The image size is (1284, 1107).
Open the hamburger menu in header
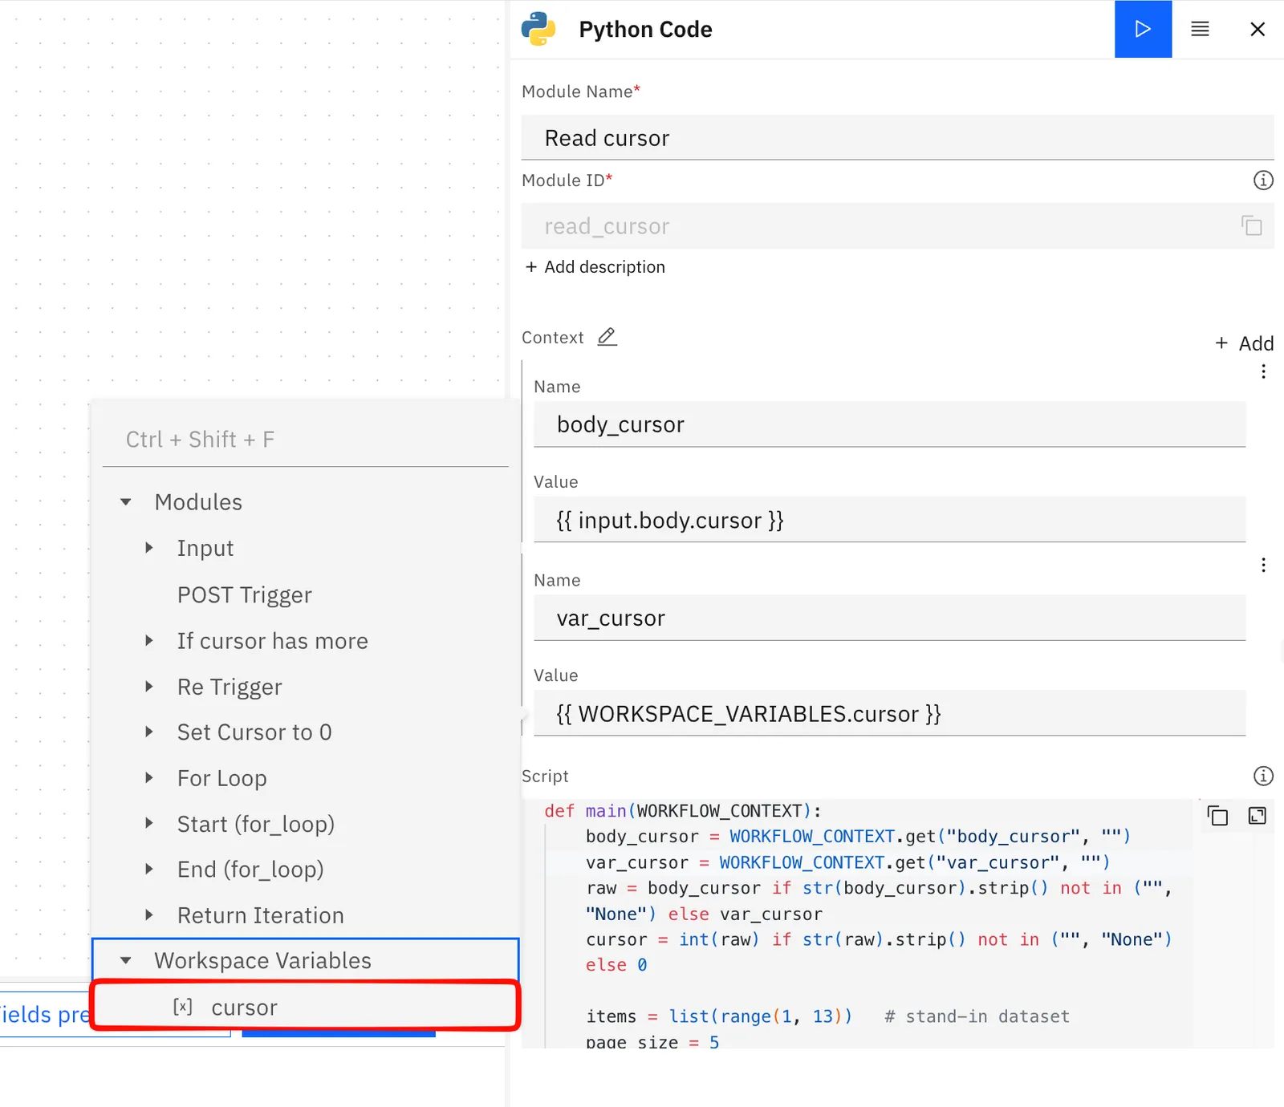[x=1200, y=29]
